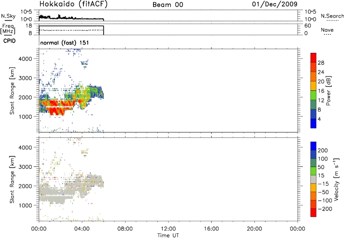Click the bright green velocity segment between 15 and 50
The width and height of the screenshot is (344, 238).
click(313, 171)
